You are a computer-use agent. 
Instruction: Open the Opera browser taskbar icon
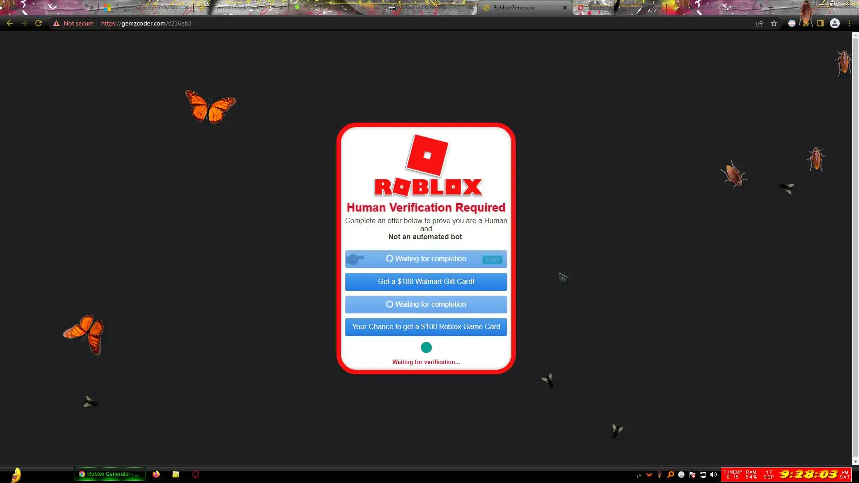pos(196,474)
